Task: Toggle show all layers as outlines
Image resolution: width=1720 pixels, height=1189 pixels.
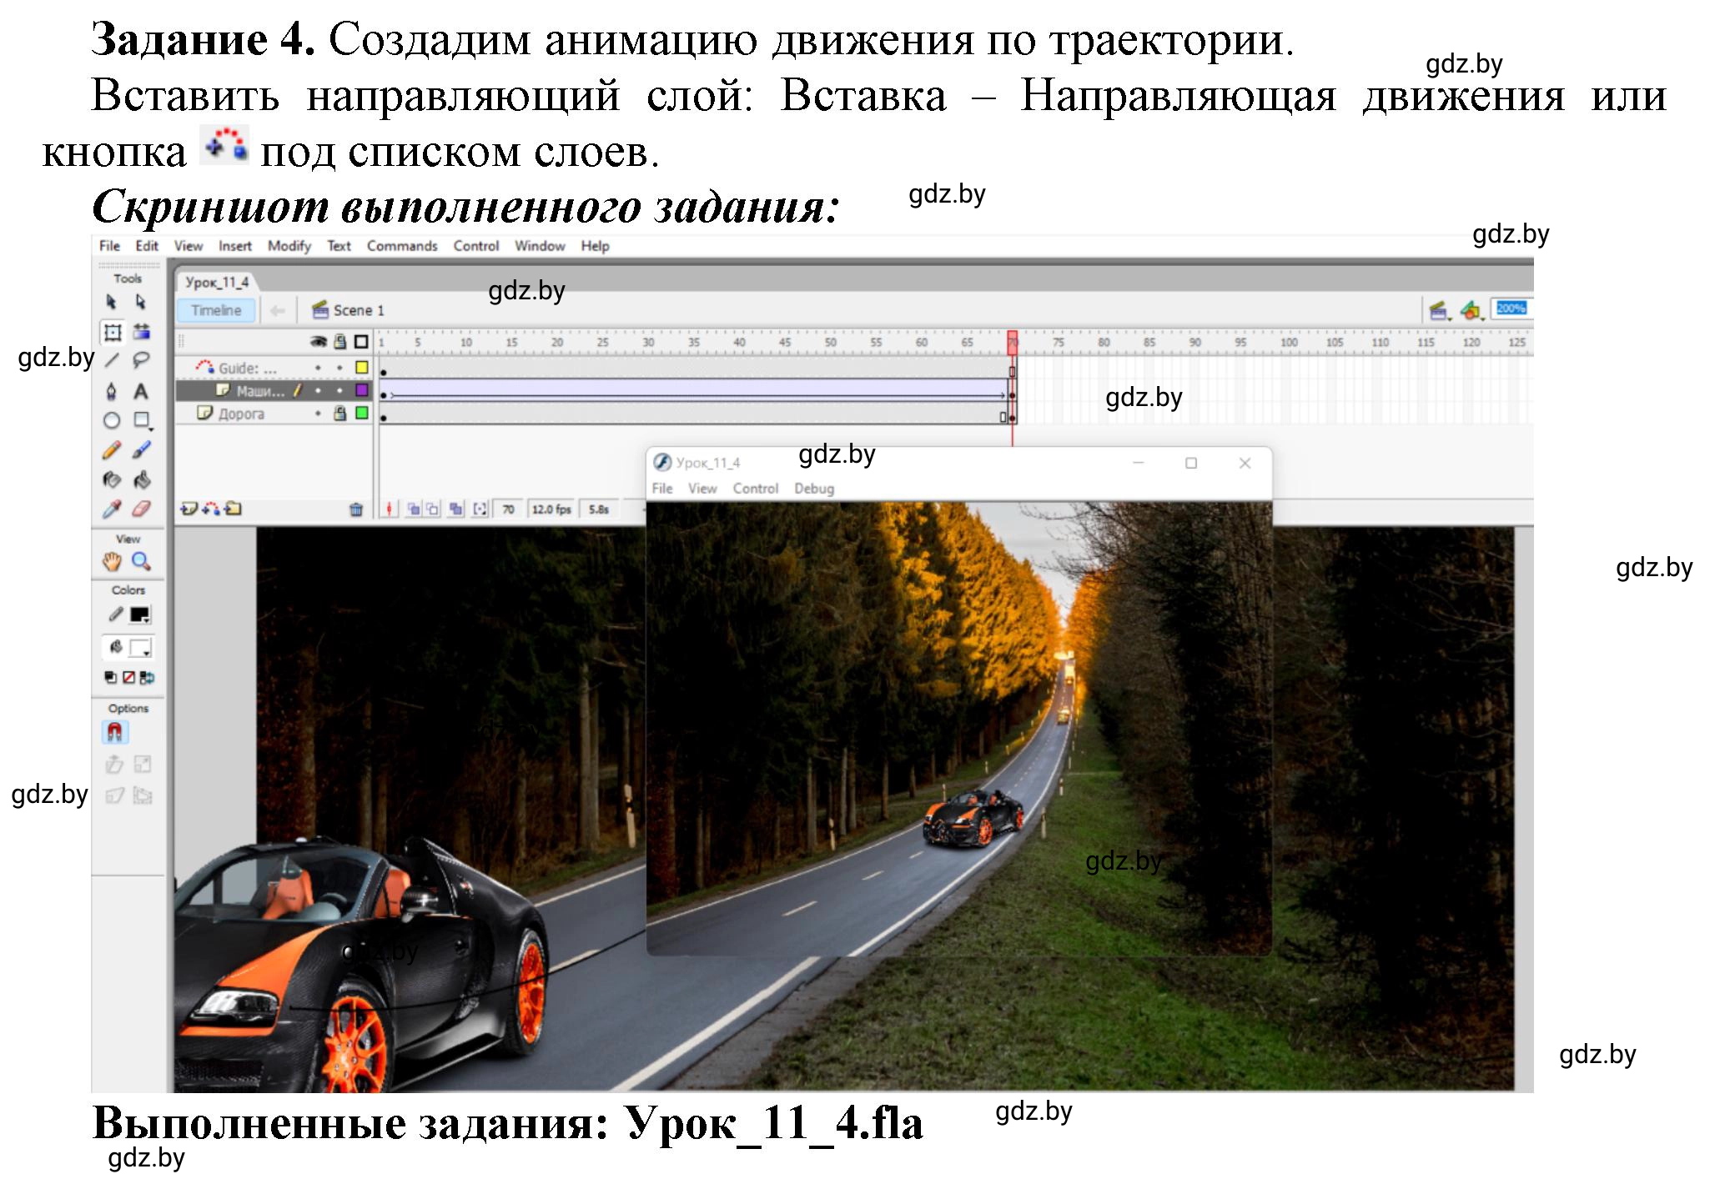Action: pyautogui.click(x=361, y=341)
